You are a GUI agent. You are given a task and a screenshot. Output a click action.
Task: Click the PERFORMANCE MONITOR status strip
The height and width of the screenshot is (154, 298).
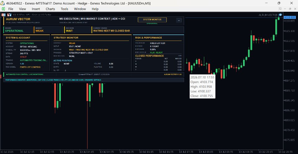point(93,80)
